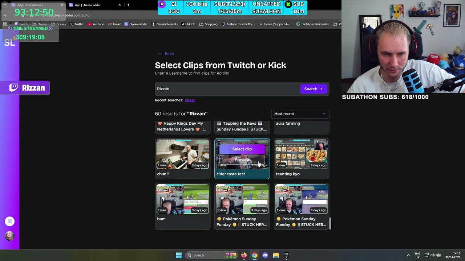Open the Rizzan recent search link
This screenshot has height=261, width=465.
pos(190,100)
